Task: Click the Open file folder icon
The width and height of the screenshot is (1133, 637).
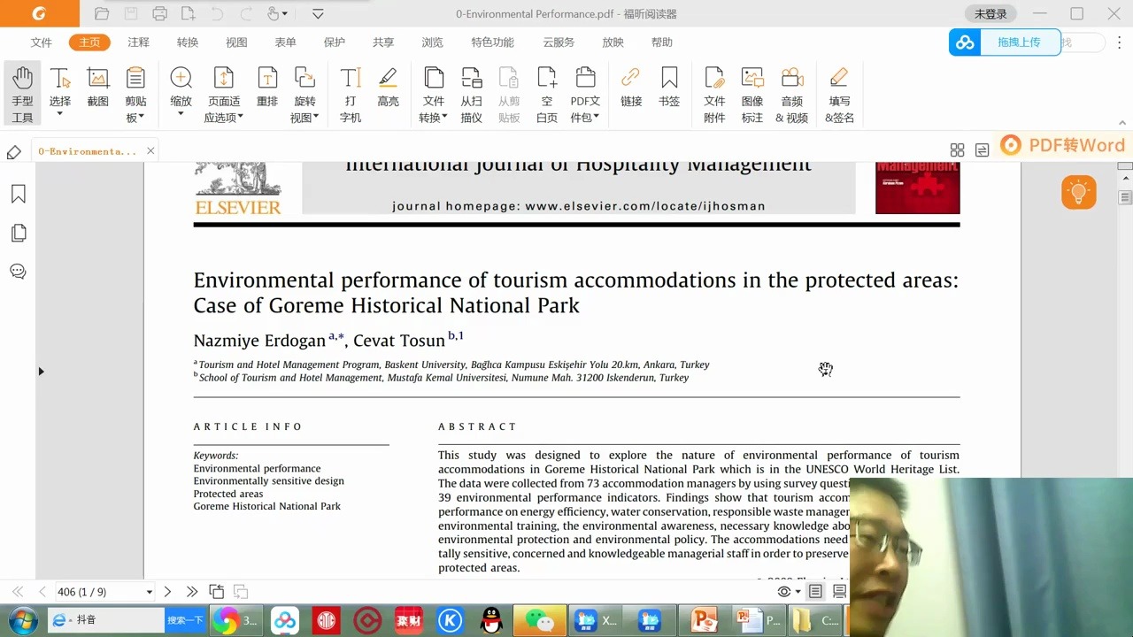Action: coord(102,13)
